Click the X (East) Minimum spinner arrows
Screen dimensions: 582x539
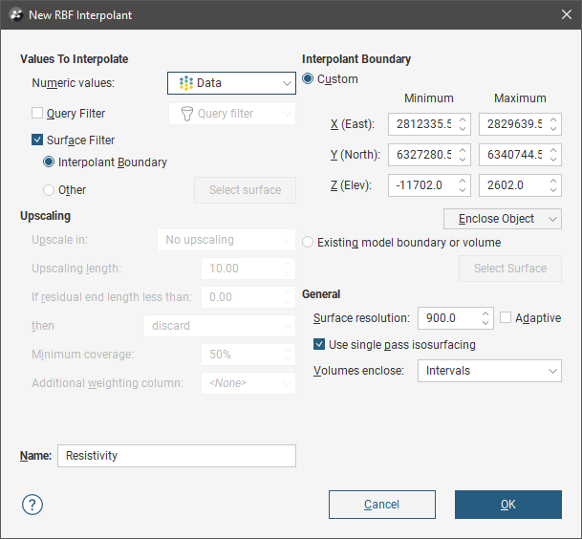463,124
